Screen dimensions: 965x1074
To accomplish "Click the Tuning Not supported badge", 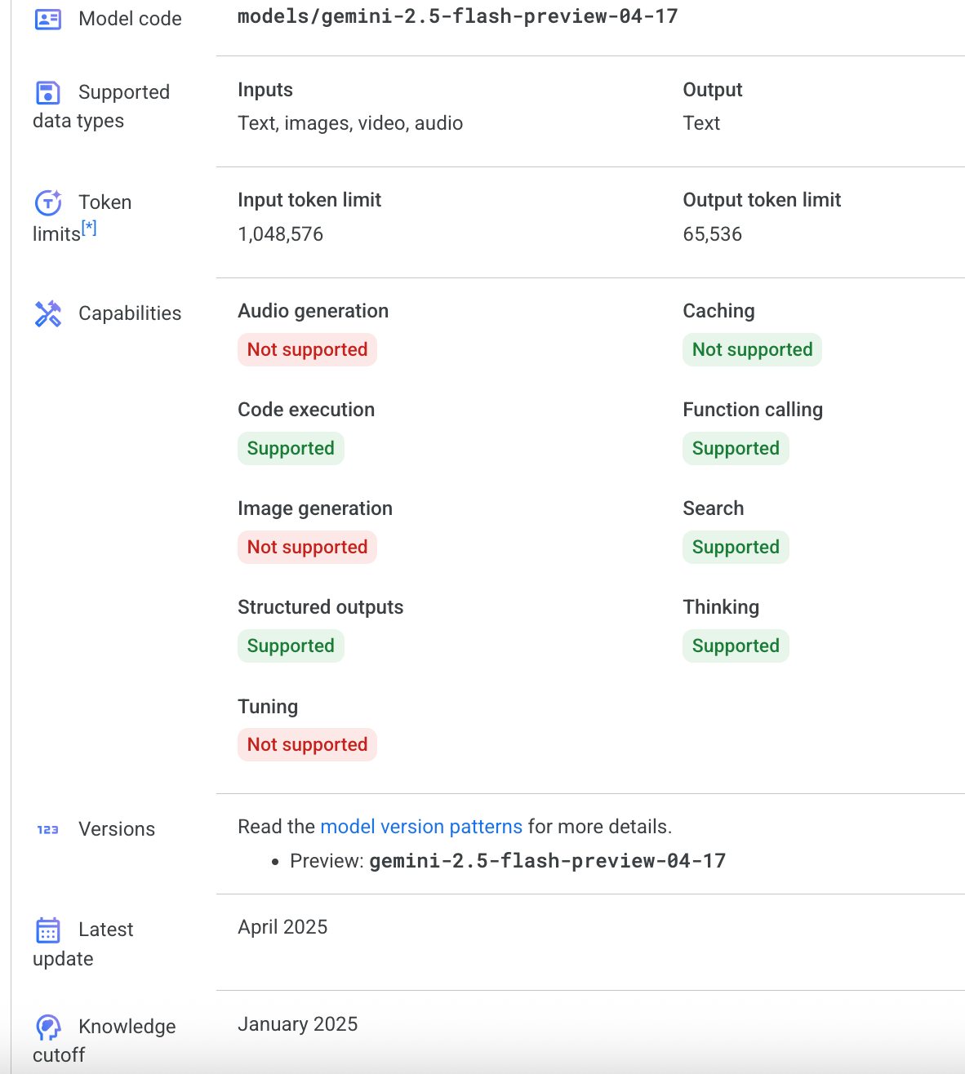I will 307,744.
